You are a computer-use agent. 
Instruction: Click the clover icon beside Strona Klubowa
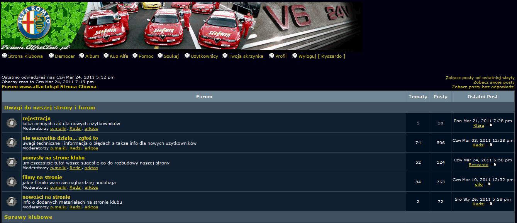tap(4, 56)
